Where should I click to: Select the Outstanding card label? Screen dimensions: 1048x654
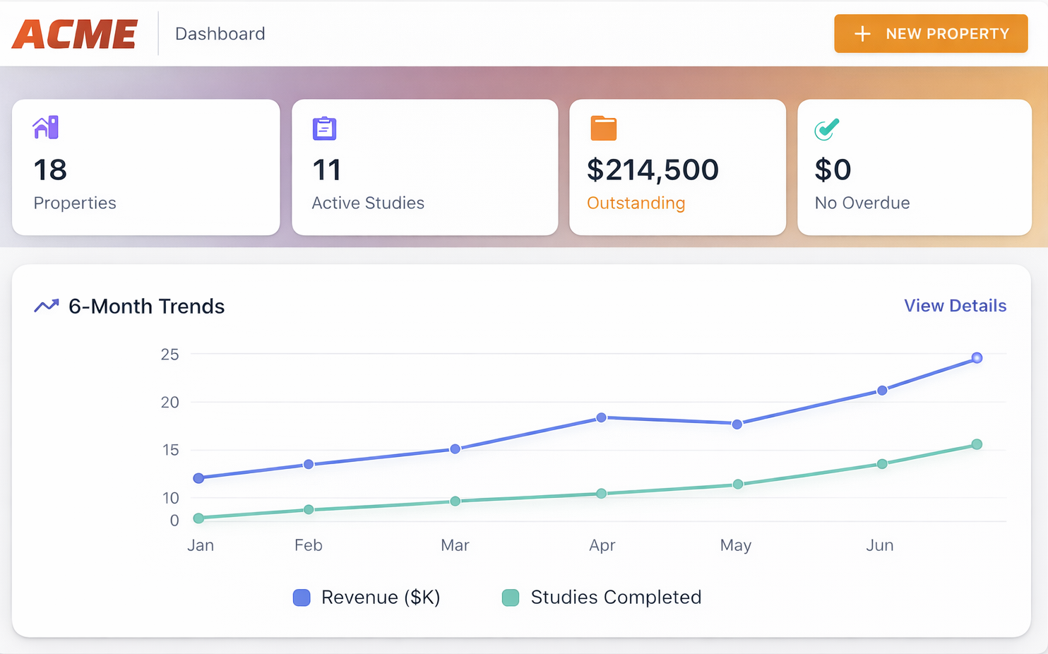636,203
